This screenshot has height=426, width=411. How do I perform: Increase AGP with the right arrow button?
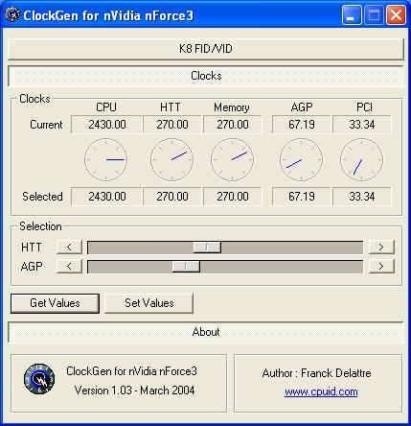pyautogui.click(x=381, y=267)
